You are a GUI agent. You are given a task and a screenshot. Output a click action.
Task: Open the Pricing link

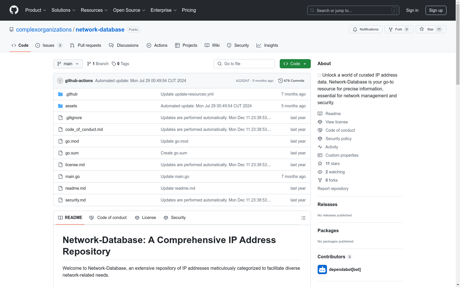189,10
